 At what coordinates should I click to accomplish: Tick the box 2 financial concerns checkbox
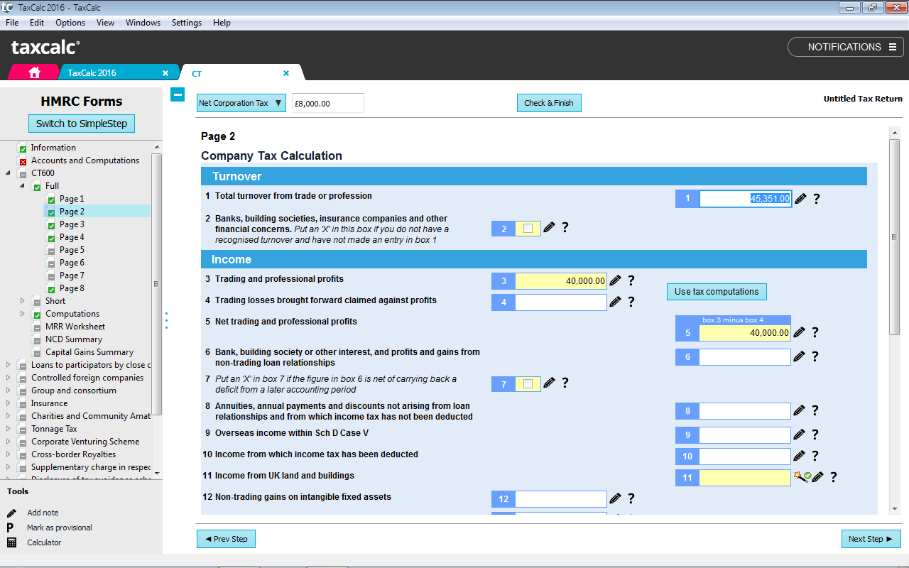tap(528, 229)
